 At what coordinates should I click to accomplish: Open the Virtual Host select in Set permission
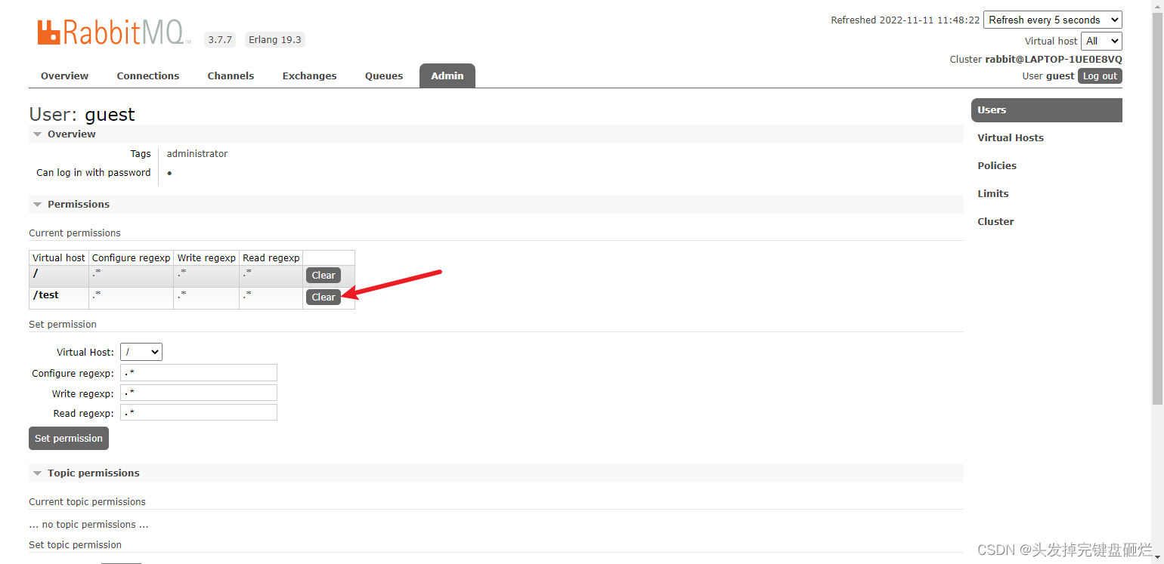point(141,352)
